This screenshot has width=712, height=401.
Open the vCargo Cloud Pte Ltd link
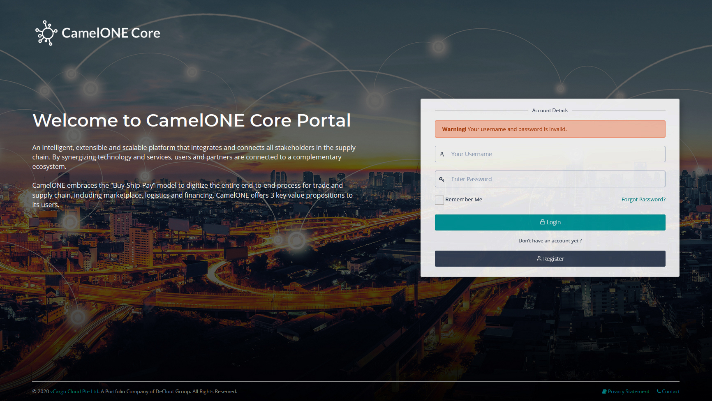point(74,392)
